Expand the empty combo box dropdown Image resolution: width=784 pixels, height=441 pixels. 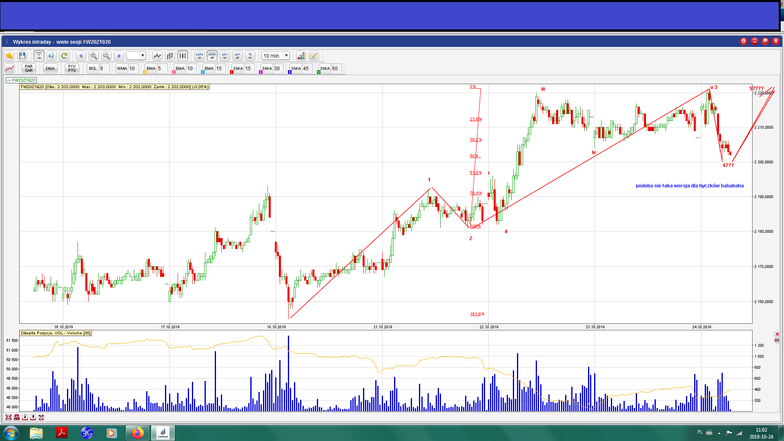[x=143, y=56]
